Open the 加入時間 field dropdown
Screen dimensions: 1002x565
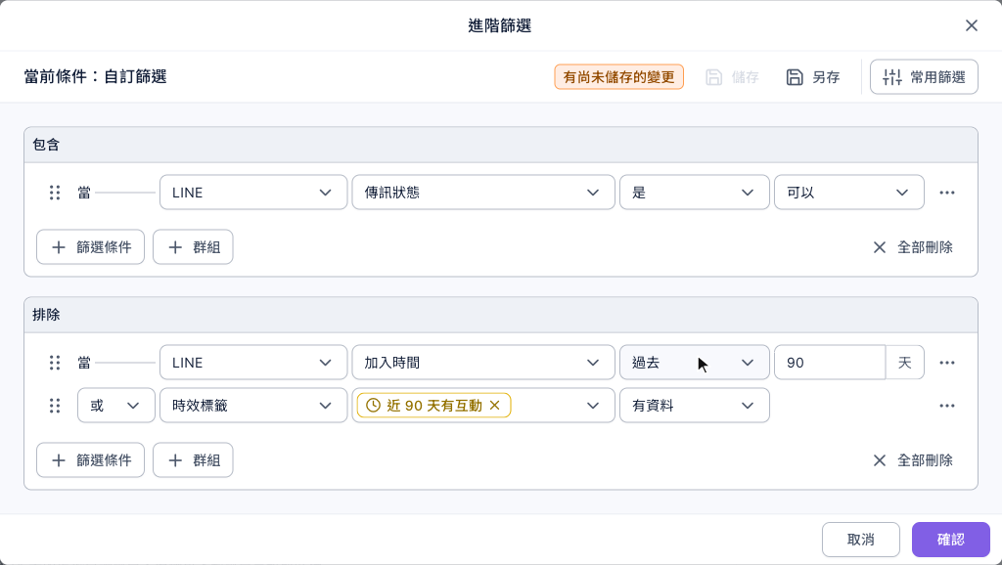click(483, 362)
